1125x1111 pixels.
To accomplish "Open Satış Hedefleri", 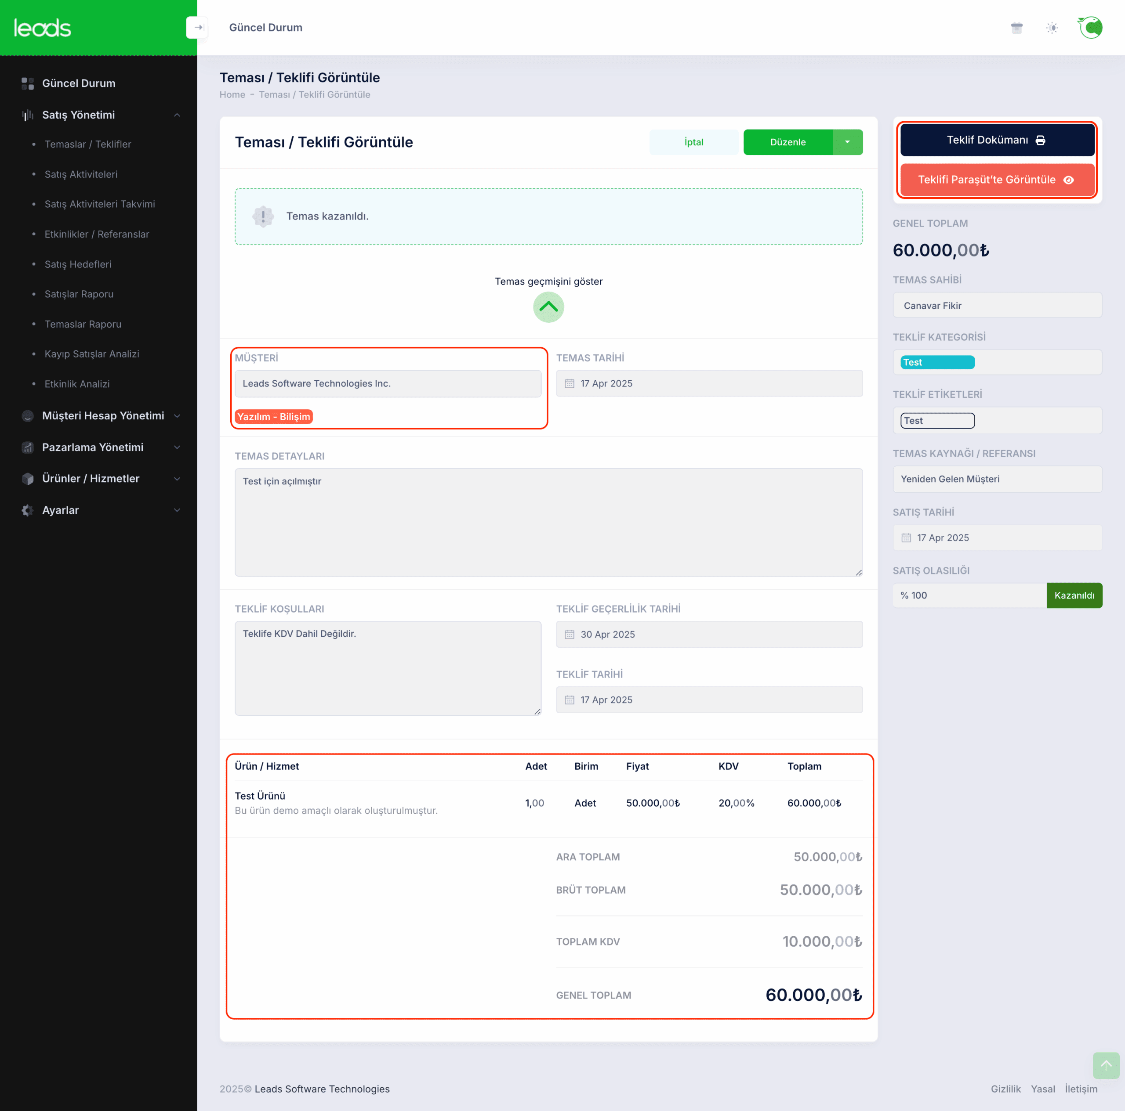I will [78, 264].
